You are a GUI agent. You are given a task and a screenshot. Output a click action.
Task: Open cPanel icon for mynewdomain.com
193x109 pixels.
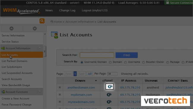tap(109, 102)
